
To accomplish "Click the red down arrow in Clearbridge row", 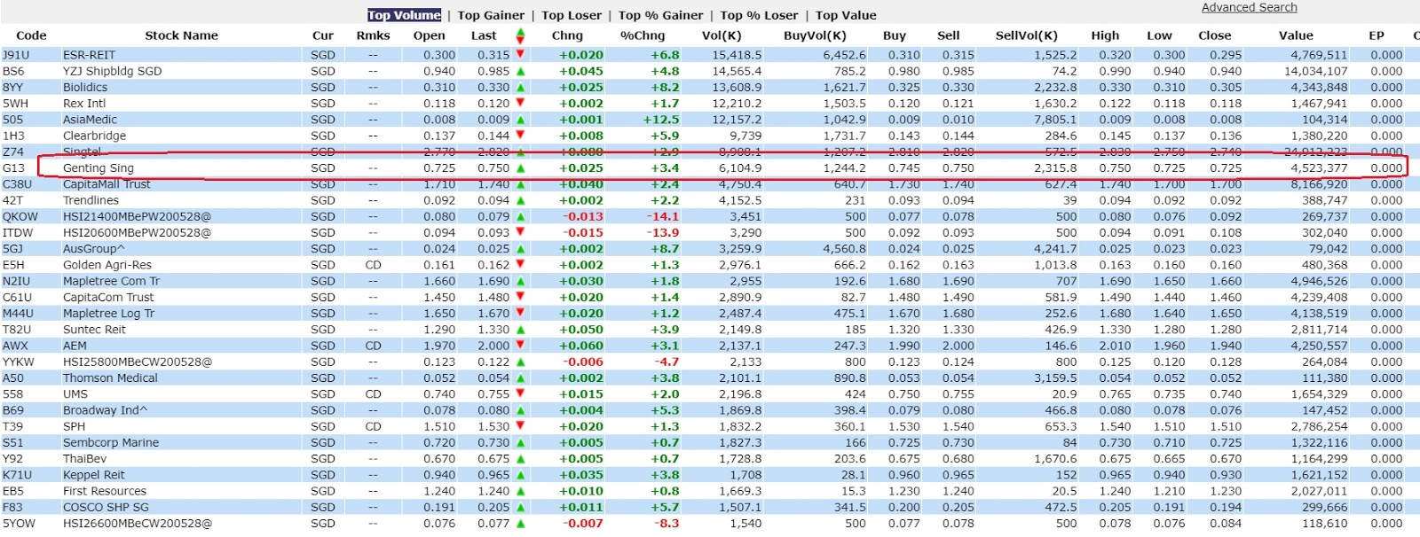I will [x=520, y=136].
